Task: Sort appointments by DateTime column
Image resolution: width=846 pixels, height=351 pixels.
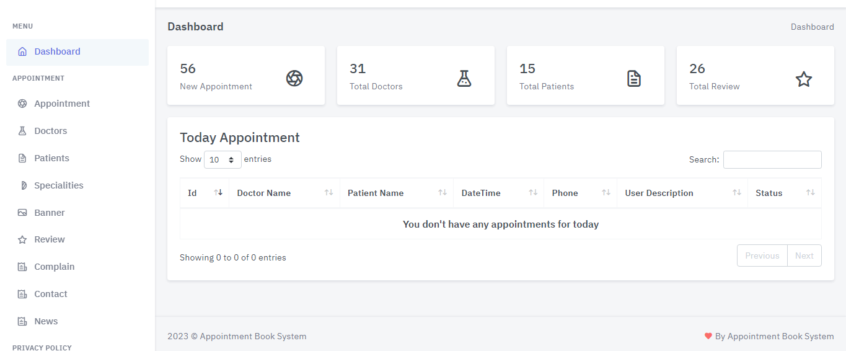Action: 498,193
